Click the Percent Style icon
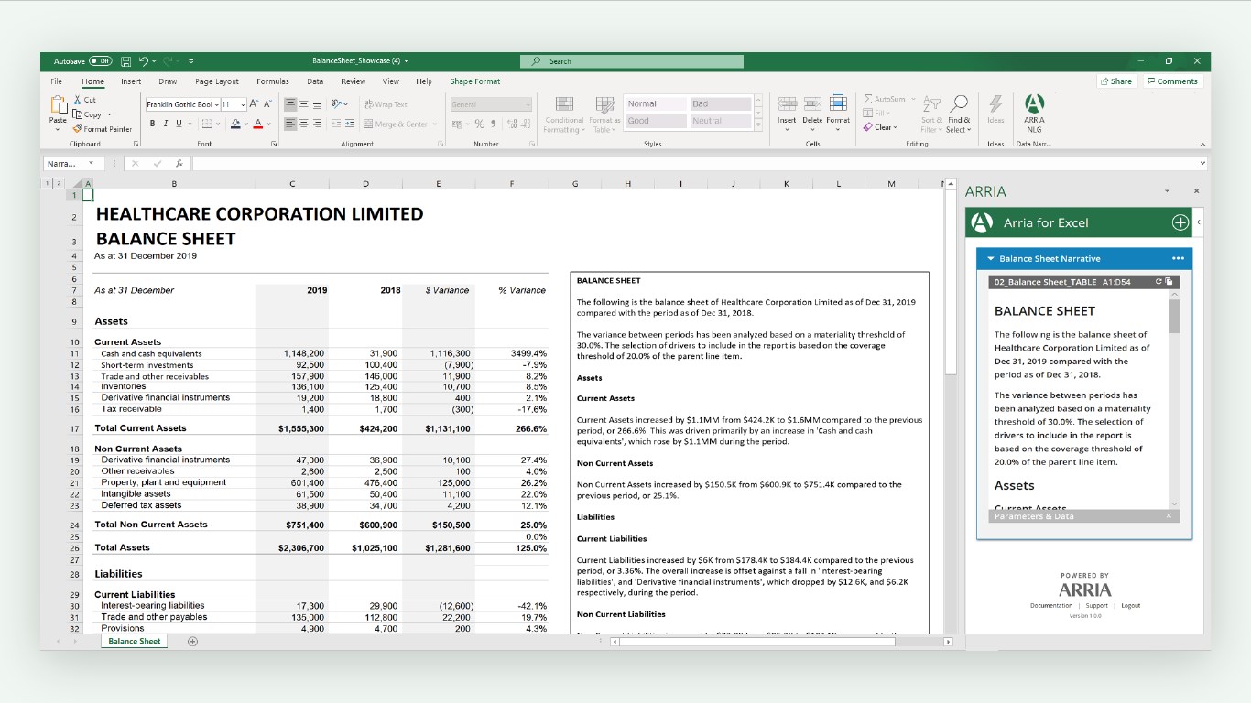 [x=480, y=124]
